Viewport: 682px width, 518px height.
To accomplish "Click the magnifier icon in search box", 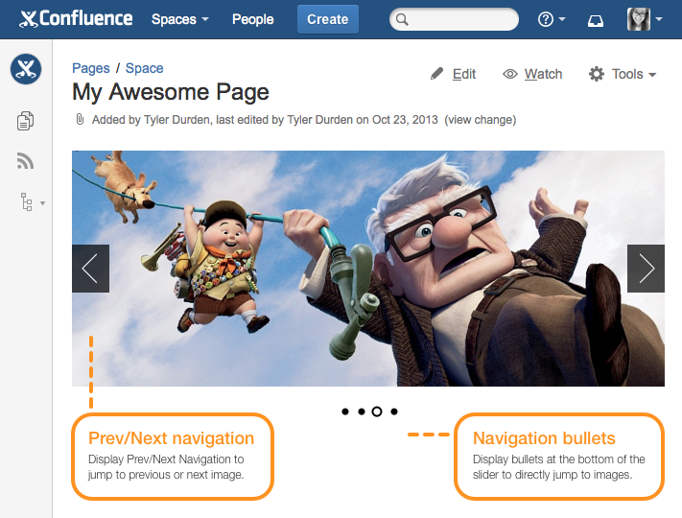I will (402, 19).
